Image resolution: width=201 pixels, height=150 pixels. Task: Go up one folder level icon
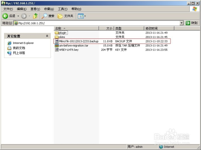35,16
